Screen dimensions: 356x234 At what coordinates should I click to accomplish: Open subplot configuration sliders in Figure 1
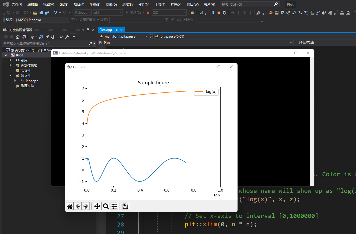(x=114, y=206)
